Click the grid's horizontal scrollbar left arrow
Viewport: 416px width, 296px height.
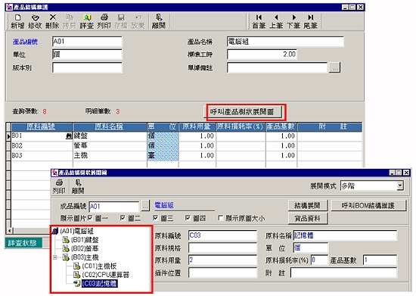9,231
